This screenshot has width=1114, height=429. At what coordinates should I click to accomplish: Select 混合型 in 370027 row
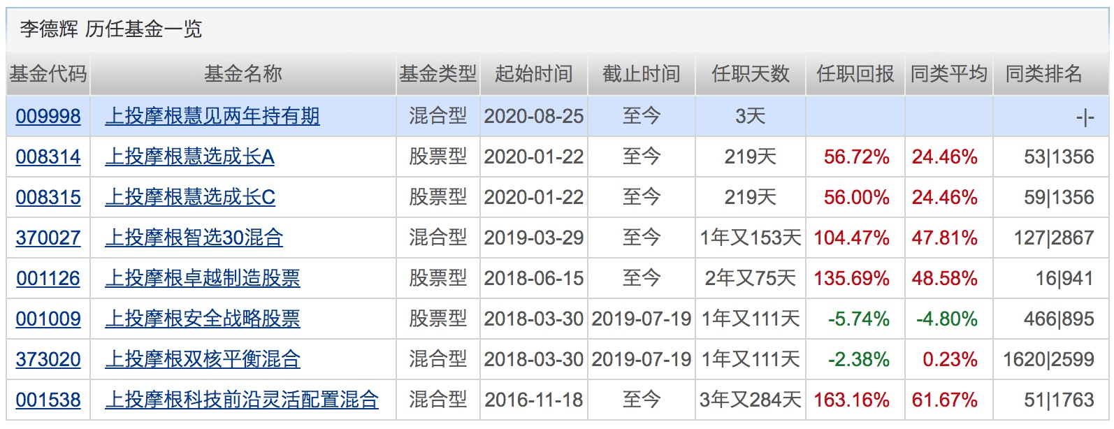[438, 238]
